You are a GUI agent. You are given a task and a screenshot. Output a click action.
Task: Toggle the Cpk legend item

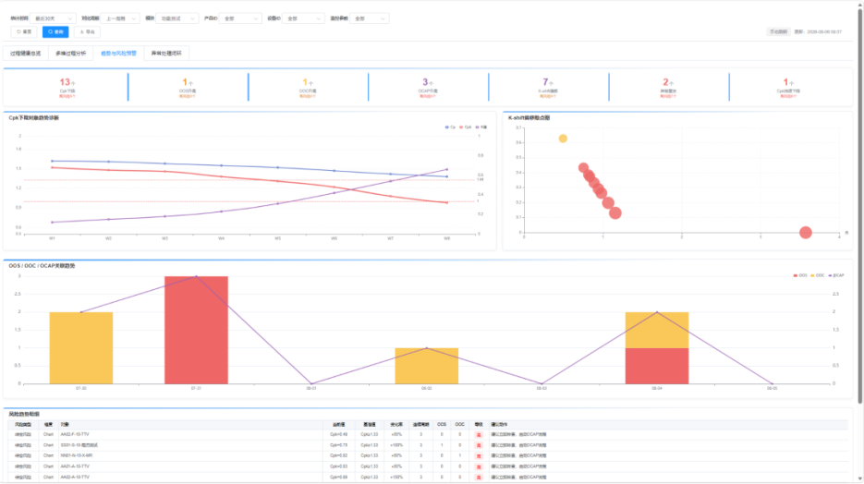click(x=466, y=127)
